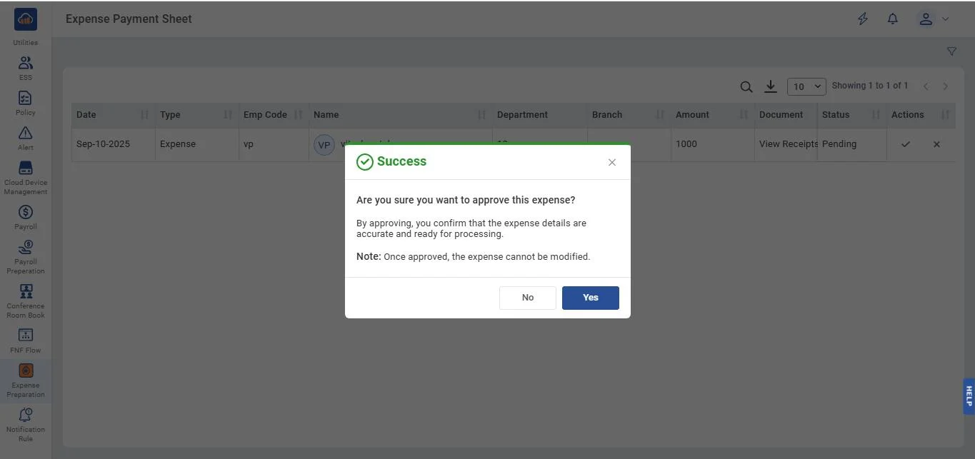The width and height of the screenshot is (975, 459).
Task: Click No to cancel approval
Action: [527, 298]
